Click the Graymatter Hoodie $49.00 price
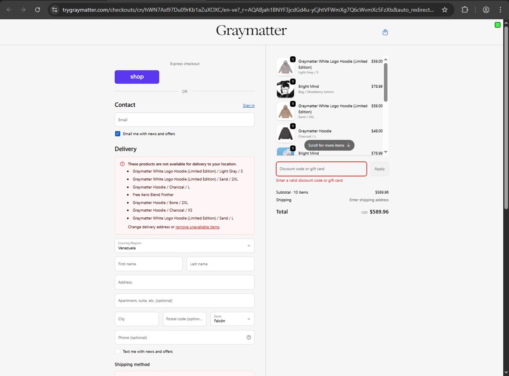The width and height of the screenshot is (509, 376). click(377, 131)
